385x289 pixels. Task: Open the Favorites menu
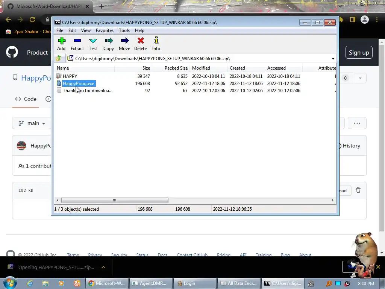tap(105, 30)
